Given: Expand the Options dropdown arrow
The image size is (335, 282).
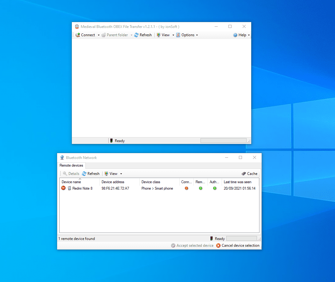Looking at the screenshot, I should (x=197, y=35).
